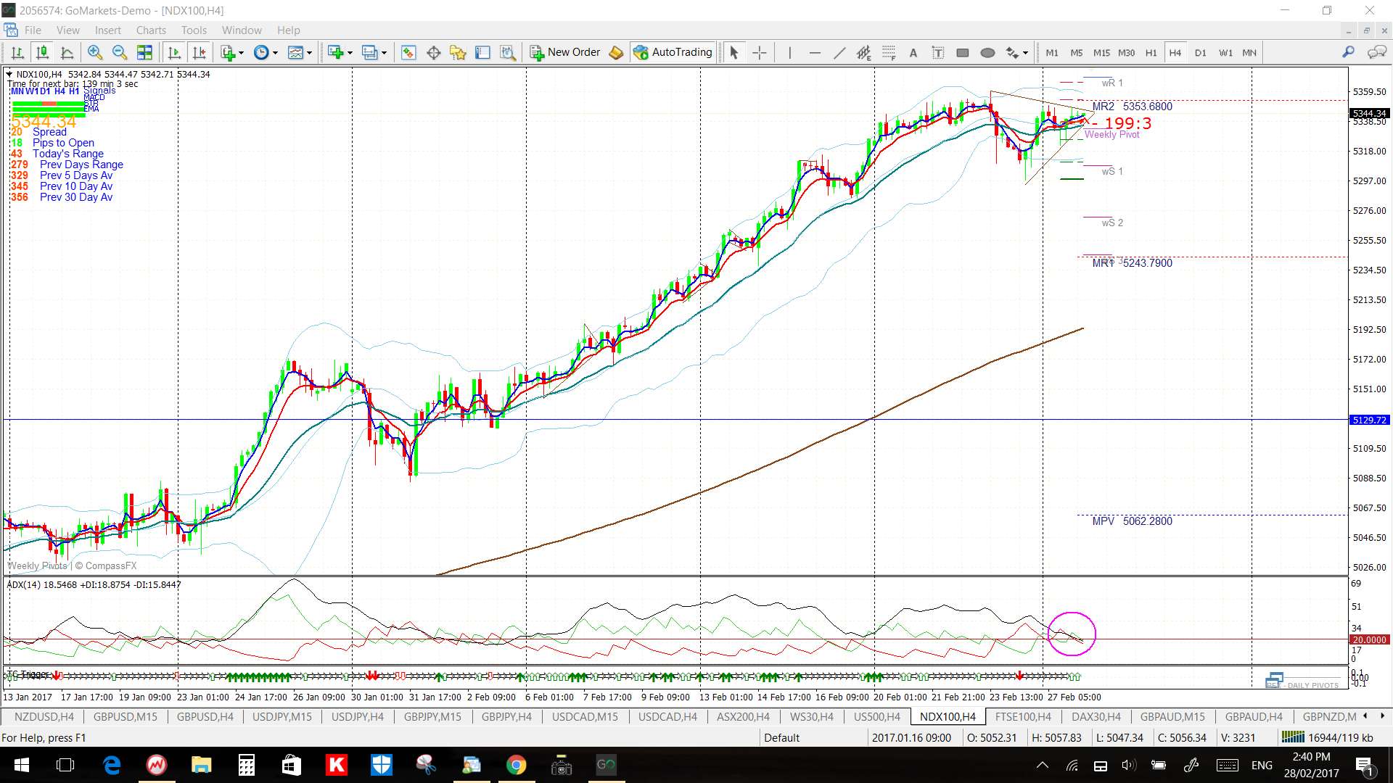The image size is (1393, 783).
Task: Switch chart to D1 timeframe
Action: tap(1200, 52)
